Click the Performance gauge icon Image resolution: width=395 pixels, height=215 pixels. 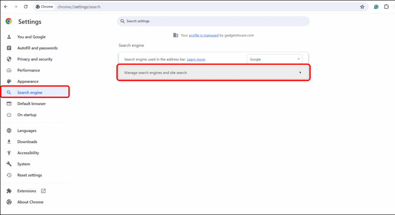tap(9, 70)
